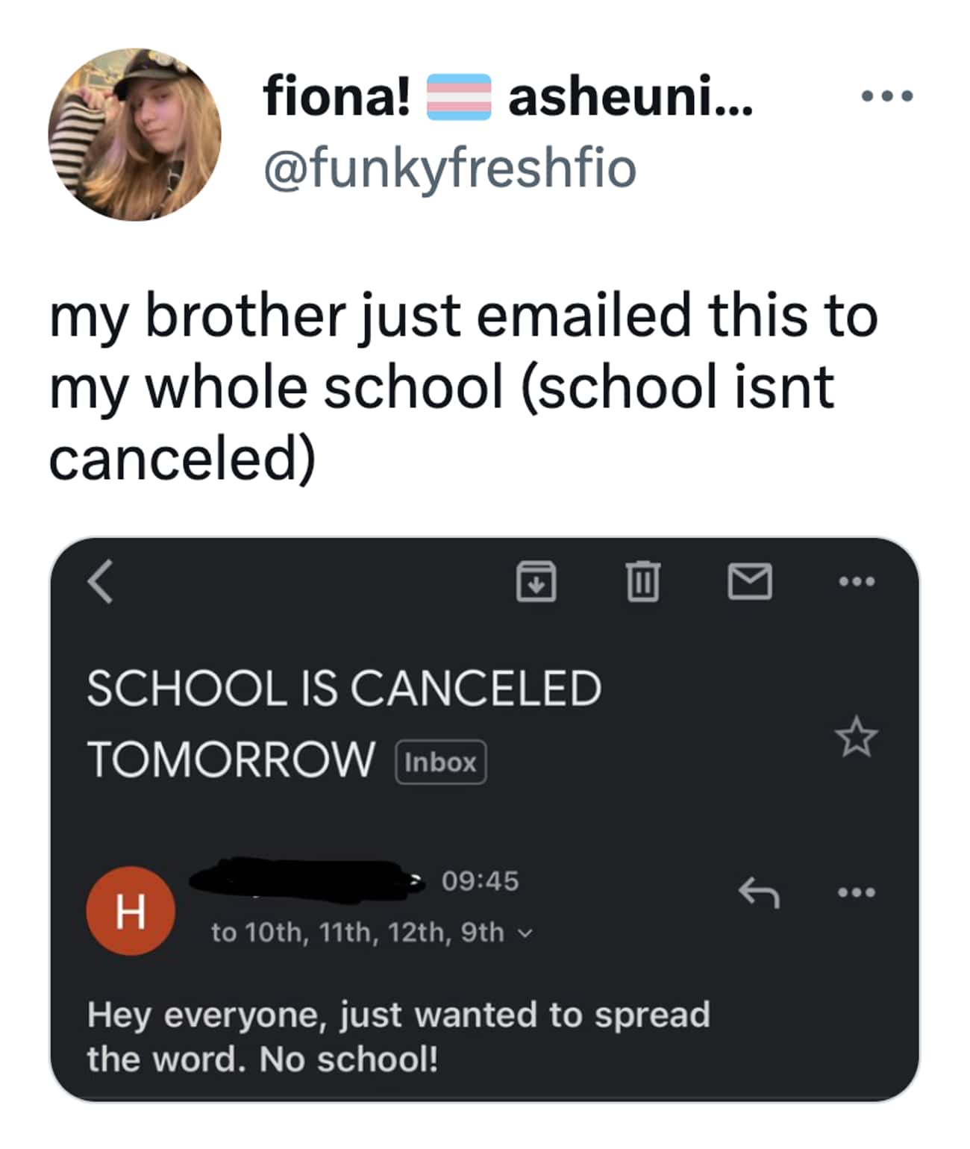Star the SCHOOL IS CANCELED email
This screenshot has height=1149, width=970.
(x=856, y=737)
